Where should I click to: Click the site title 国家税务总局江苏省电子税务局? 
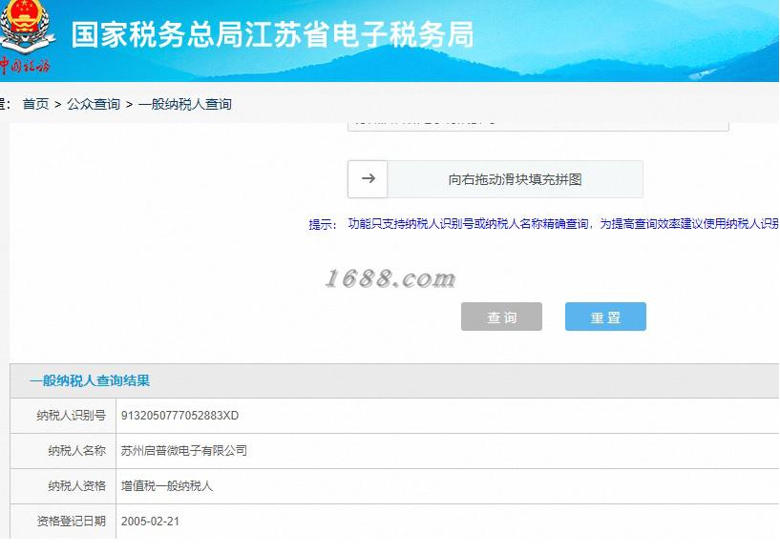pyautogui.click(x=273, y=34)
